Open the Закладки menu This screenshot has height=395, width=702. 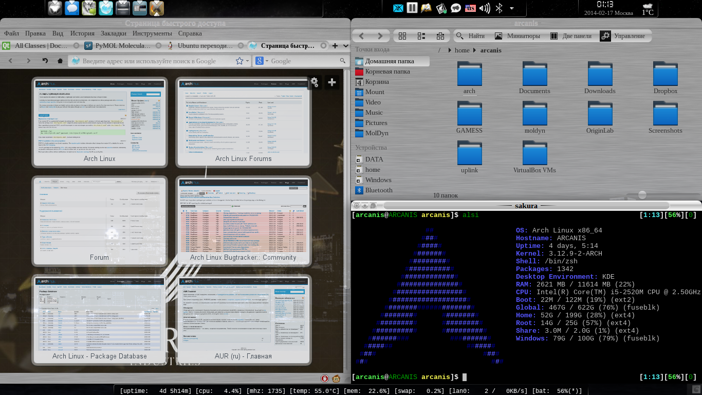[x=114, y=33]
